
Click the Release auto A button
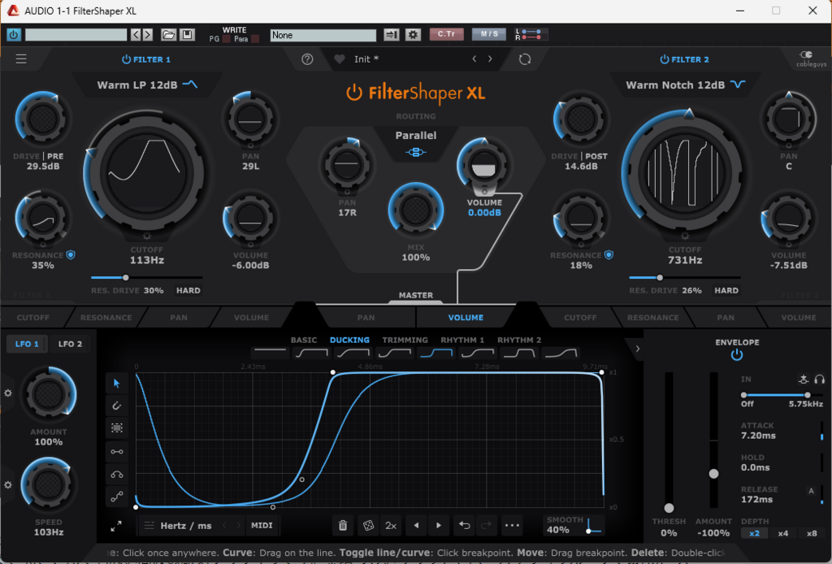[811, 492]
